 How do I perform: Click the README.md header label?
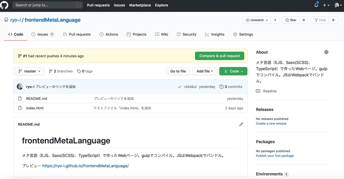click(x=29, y=124)
